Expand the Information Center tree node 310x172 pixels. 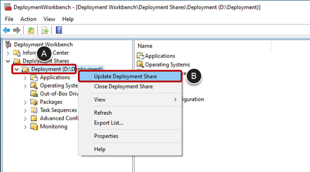coord(8,53)
